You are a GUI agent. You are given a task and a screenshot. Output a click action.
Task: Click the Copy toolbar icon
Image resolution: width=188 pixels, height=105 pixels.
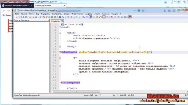[x=44, y=17]
